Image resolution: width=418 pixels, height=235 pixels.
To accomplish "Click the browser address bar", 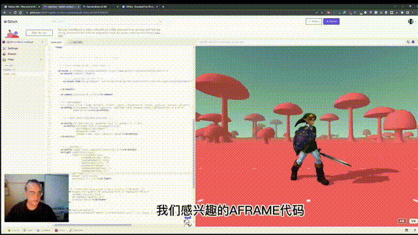I will coord(170,12).
